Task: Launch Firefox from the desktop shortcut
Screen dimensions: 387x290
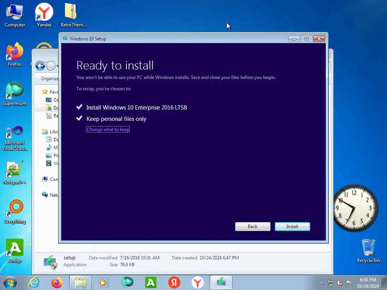Action: click(15, 54)
